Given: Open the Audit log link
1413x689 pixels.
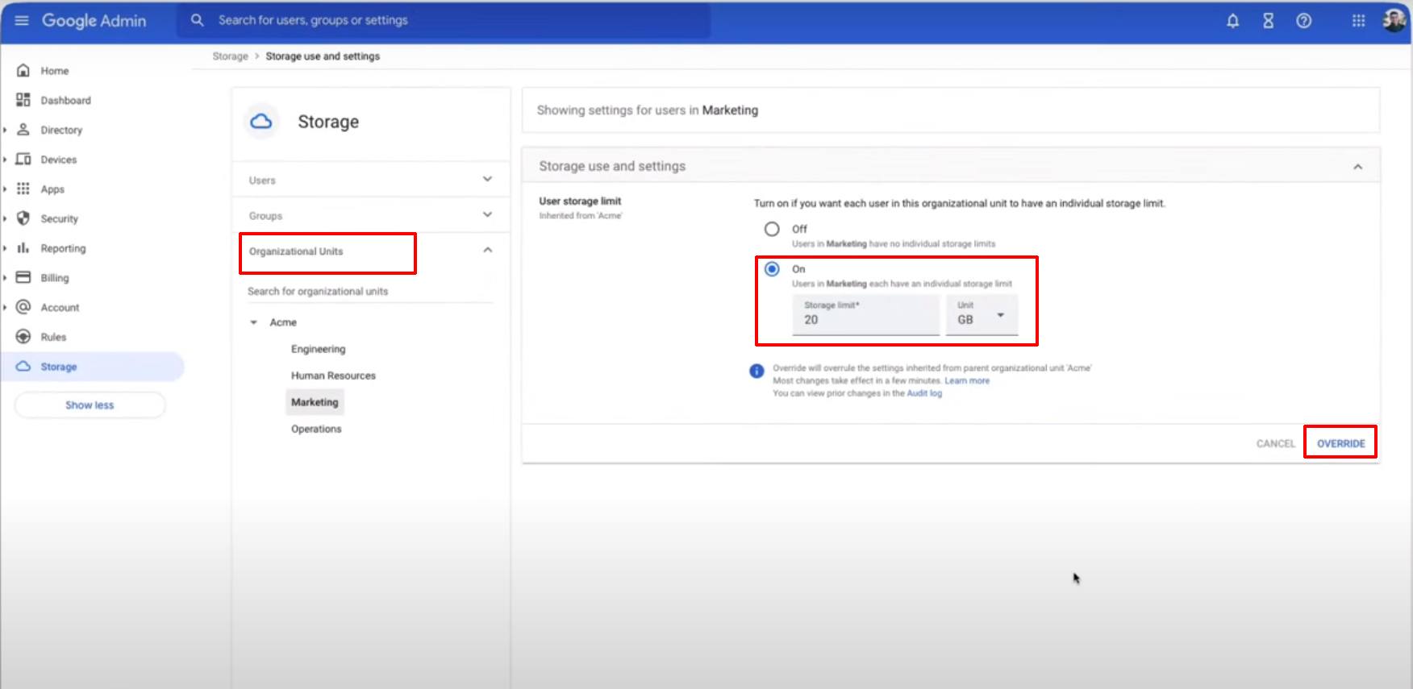Looking at the screenshot, I should pos(924,393).
